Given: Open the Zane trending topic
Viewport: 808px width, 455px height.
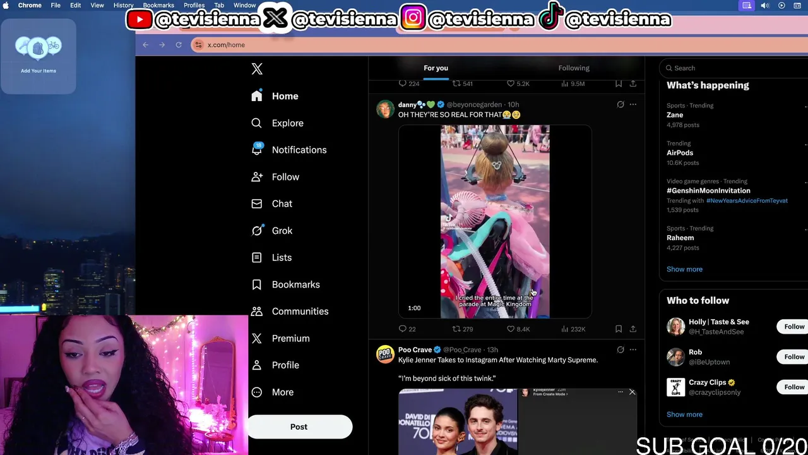Looking at the screenshot, I should pos(675,115).
